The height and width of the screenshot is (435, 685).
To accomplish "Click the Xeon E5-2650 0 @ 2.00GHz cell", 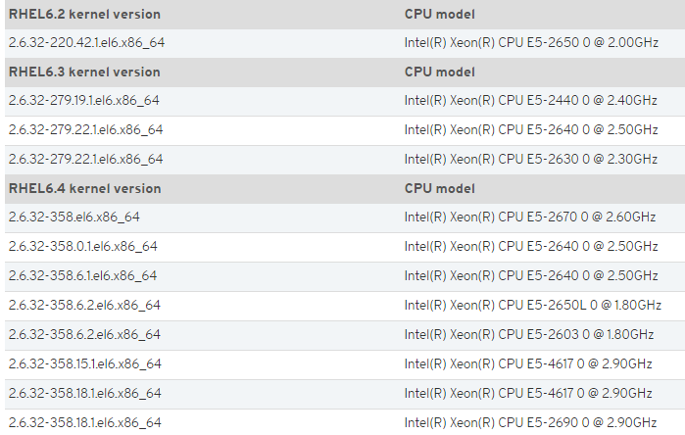I will coord(531,43).
